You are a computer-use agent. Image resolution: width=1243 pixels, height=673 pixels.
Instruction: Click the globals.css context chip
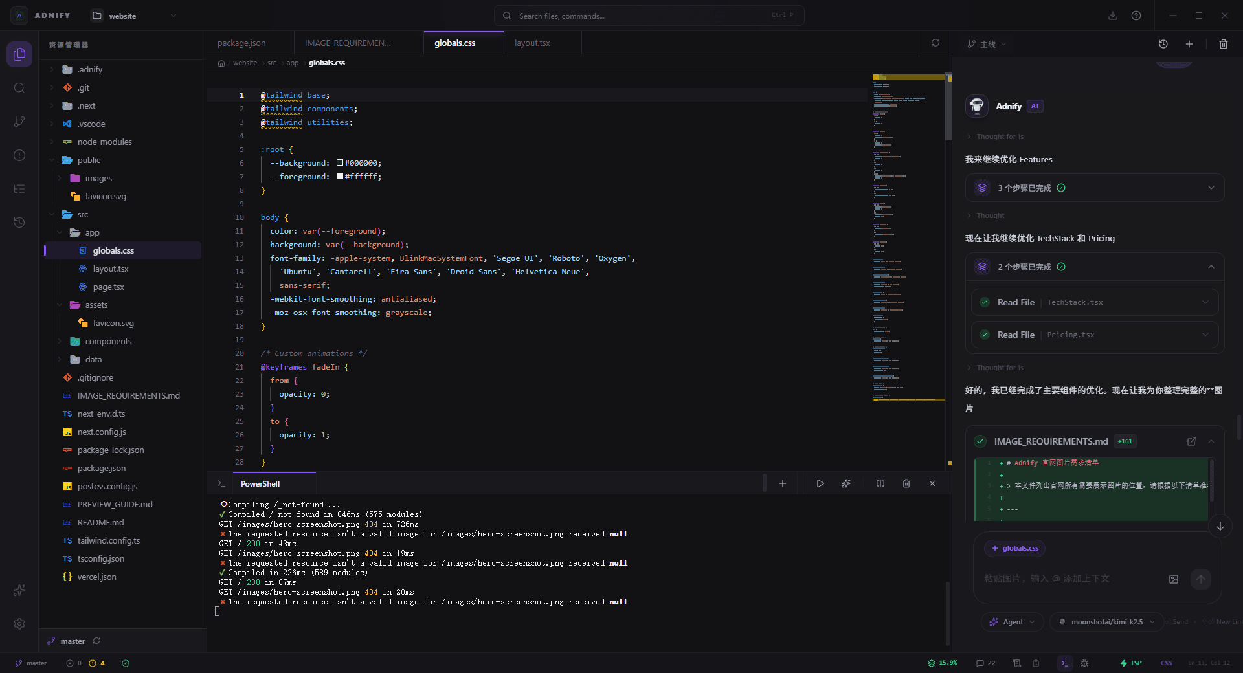click(x=1014, y=548)
